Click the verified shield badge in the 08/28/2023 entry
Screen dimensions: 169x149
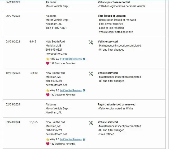tap(84, 59)
